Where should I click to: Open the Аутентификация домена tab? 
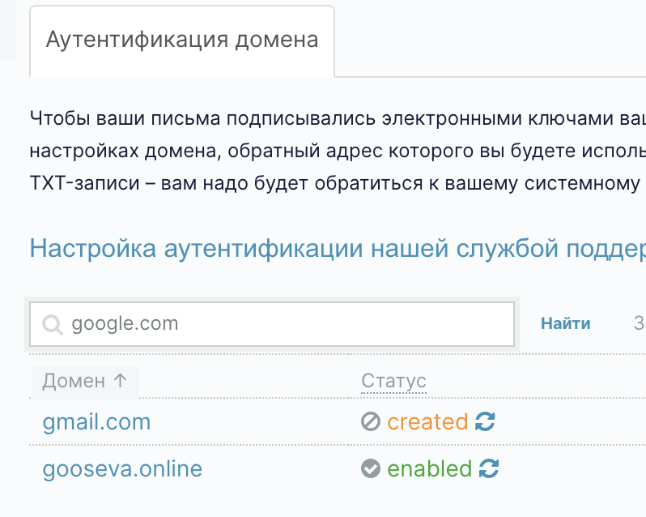coord(182,41)
